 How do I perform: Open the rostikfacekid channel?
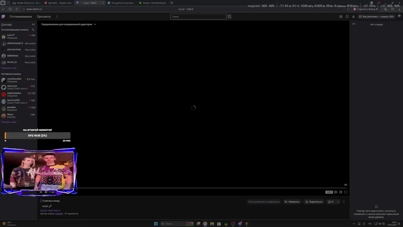tap(19, 80)
